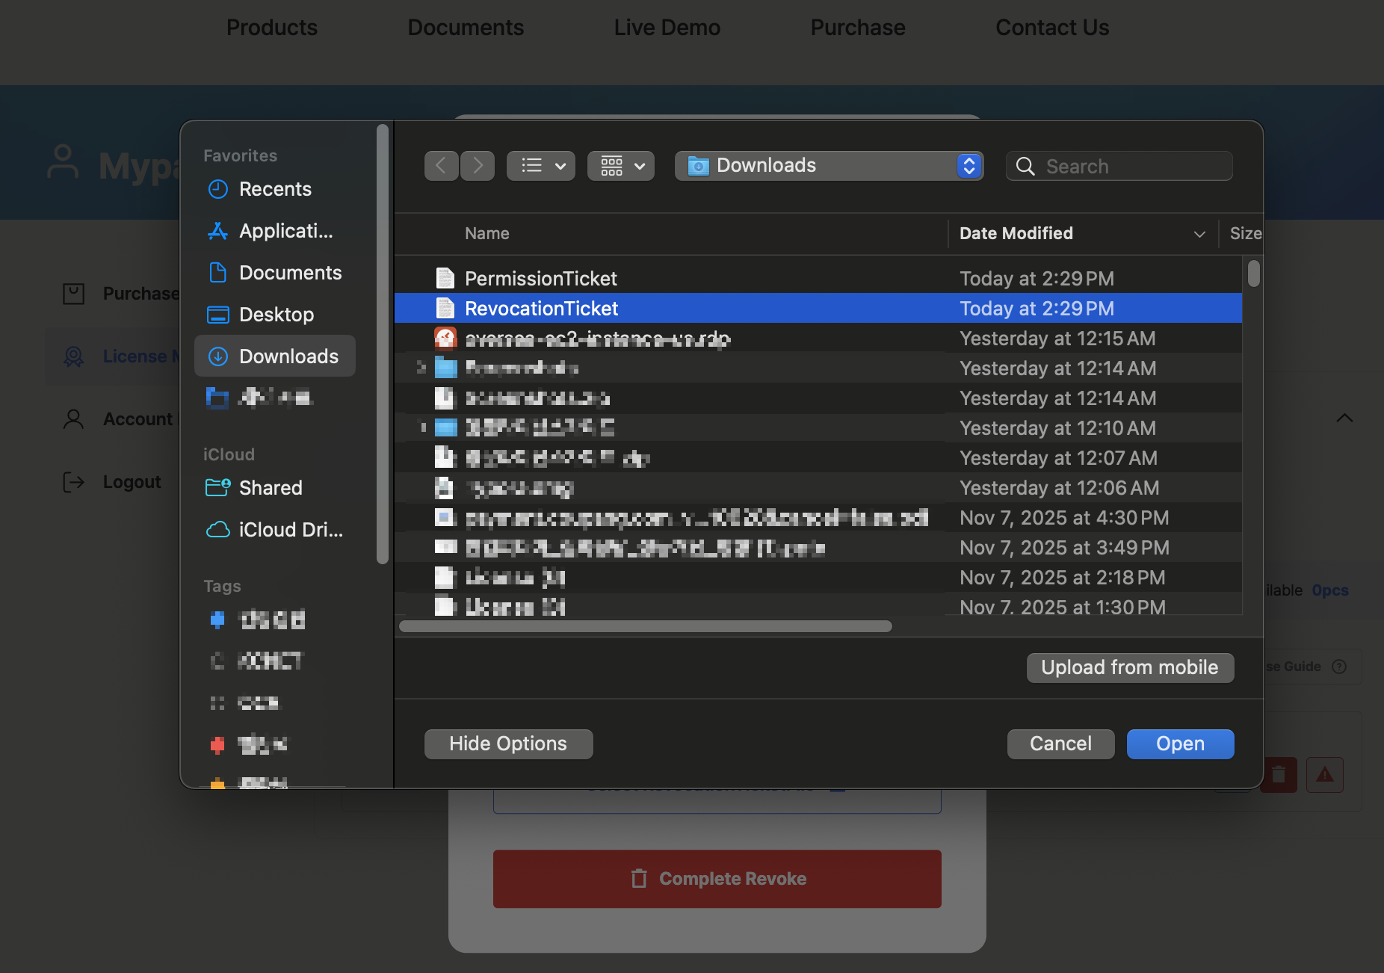Open the grid grouping options dropdown
Viewport: 1384px width, 973px height.
point(621,166)
